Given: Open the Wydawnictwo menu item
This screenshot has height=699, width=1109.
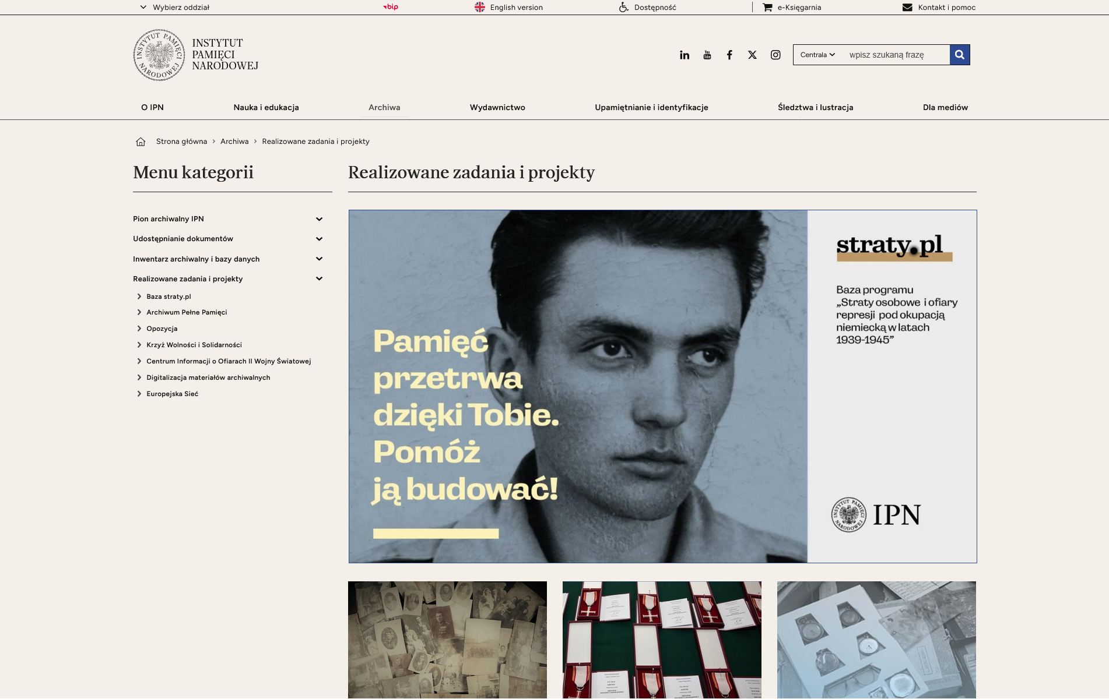Looking at the screenshot, I should point(497,107).
